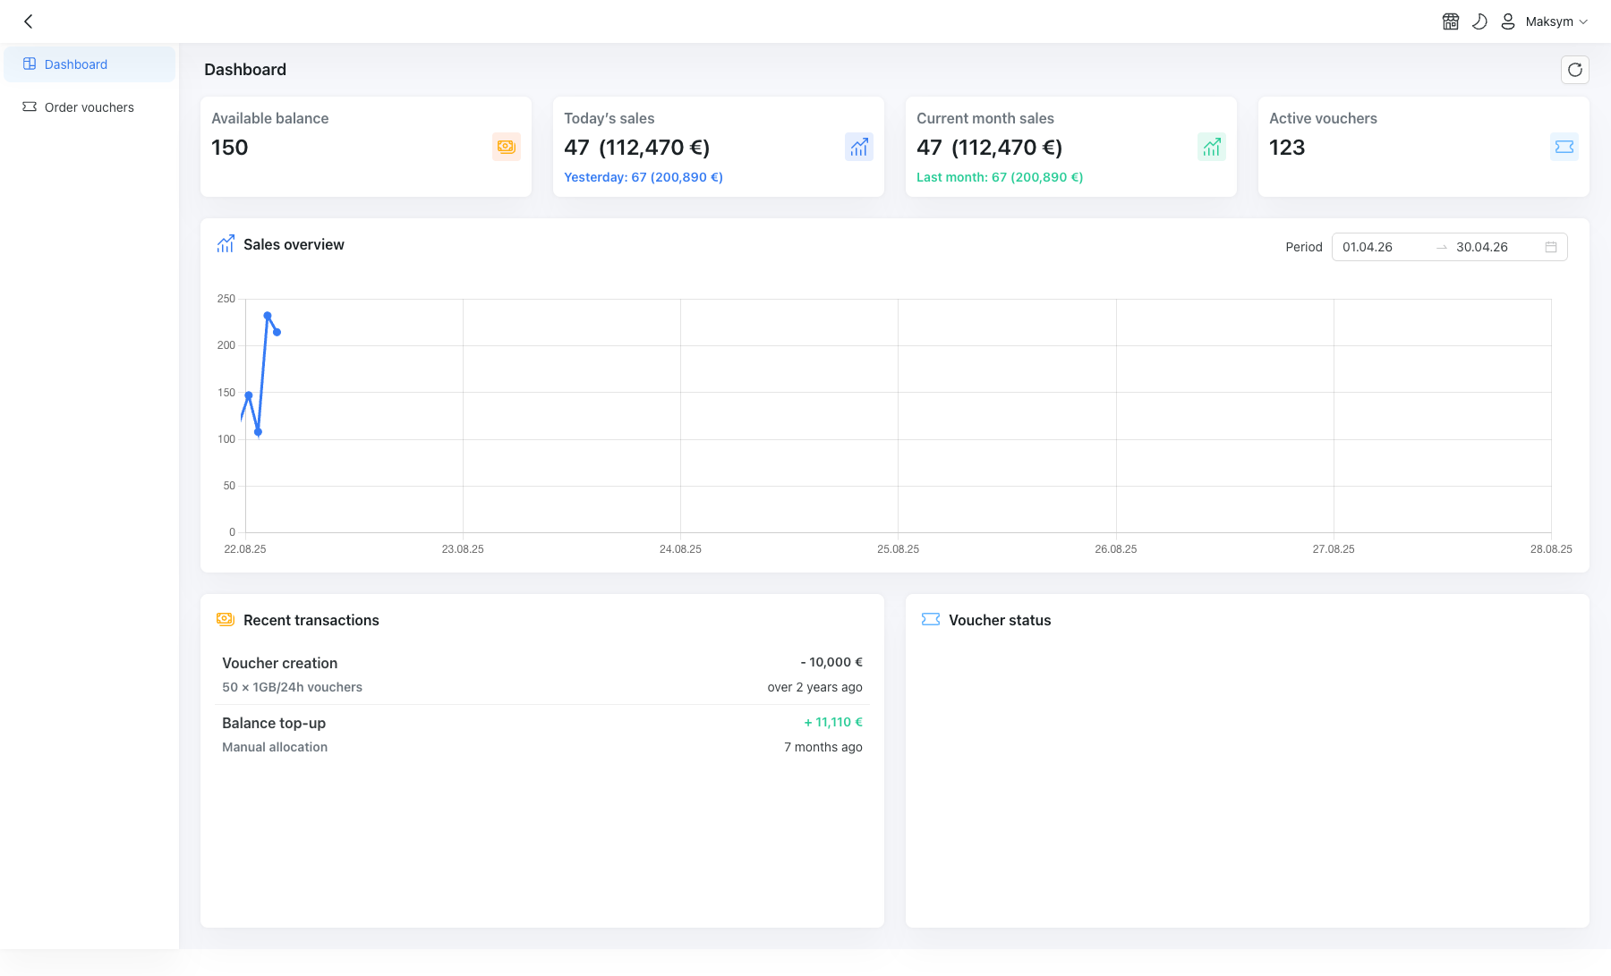1611x976 pixels.
Task: Click the '7 months ago' timestamp
Action: (x=823, y=747)
